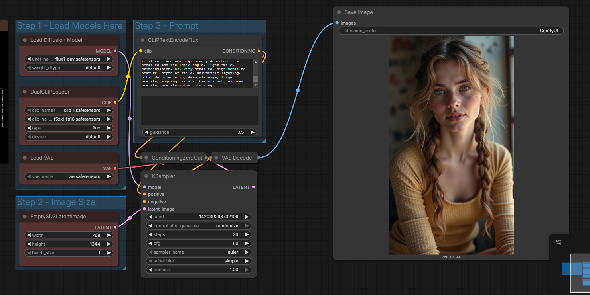Screen dimensions: 590x295
Task: Decrease the width value with the left arrow
Action: (29, 235)
